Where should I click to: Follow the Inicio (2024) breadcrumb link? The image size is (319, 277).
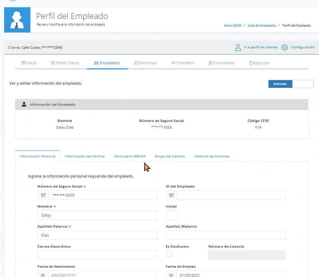(233, 26)
